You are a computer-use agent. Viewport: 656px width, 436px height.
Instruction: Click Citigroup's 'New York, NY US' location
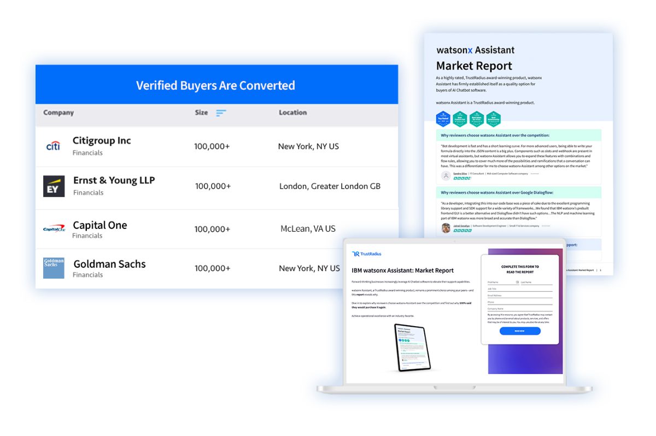[x=308, y=146]
